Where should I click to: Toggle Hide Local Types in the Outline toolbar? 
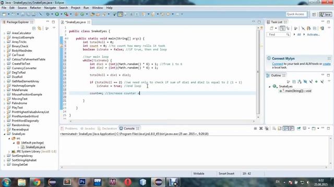tap(322, 82)
